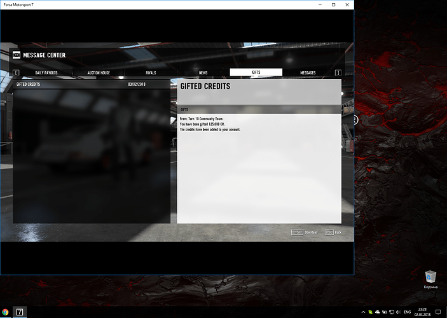
Task: Select the Gifted Credits row dated 03/02/2018
Action: coord(92,84)
